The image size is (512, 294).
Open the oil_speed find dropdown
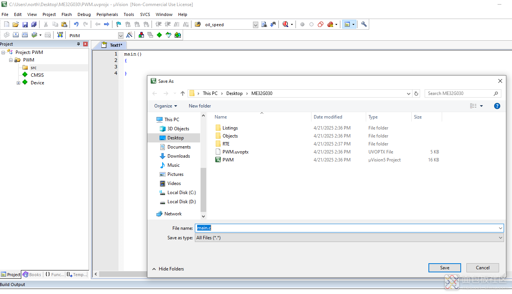tap(255, 25)
